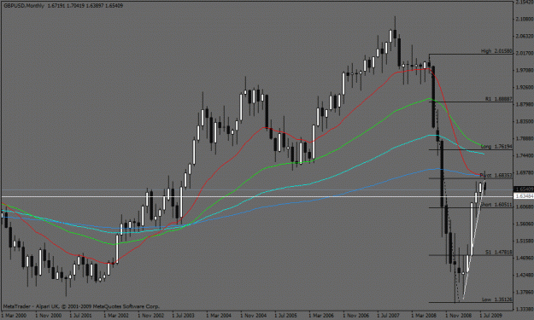
Task: Select the "Long 1.76194" level label
Action: [496, 147]
